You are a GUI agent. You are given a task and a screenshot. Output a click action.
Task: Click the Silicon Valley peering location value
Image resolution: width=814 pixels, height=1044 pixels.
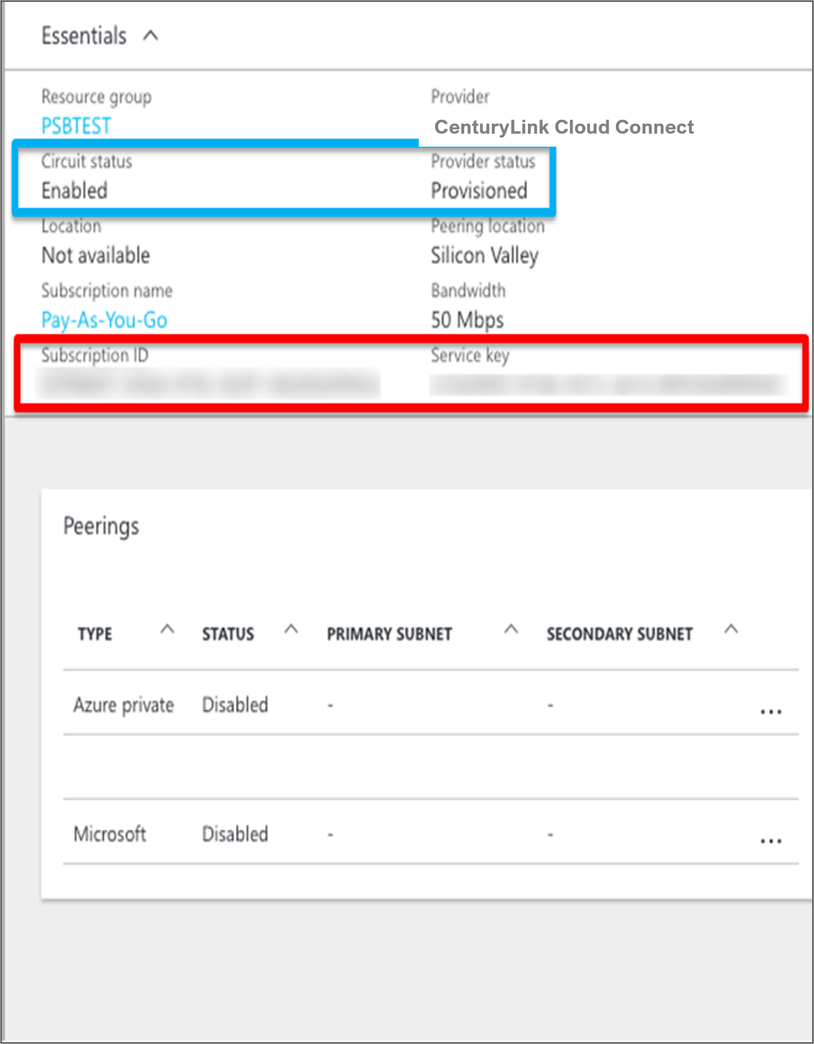pos(485,256)
